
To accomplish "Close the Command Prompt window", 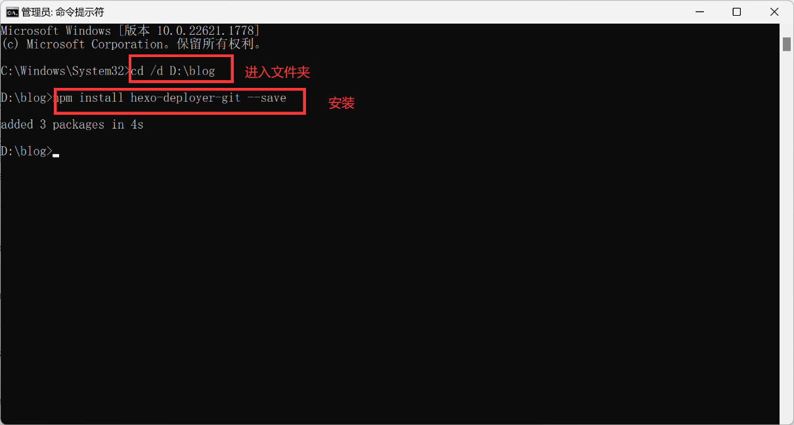I will 773,12.
